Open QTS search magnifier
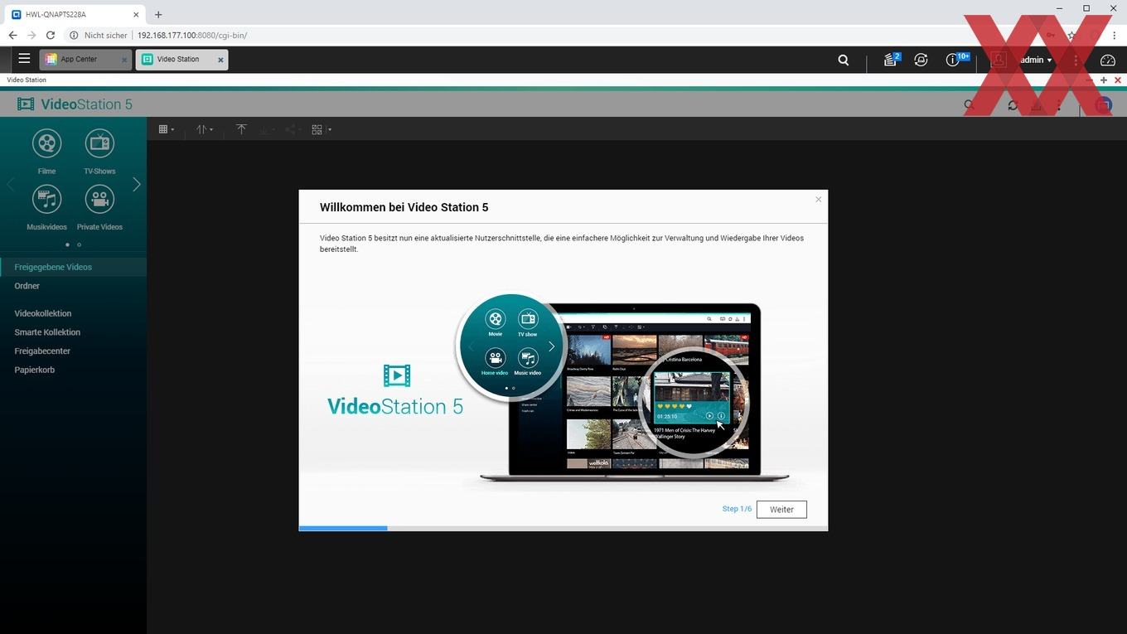 (x=844, y=60)
